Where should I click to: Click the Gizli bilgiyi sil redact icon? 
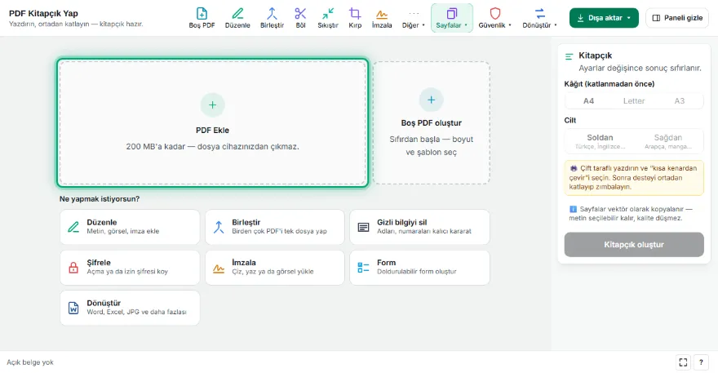(x=363, y=227)
